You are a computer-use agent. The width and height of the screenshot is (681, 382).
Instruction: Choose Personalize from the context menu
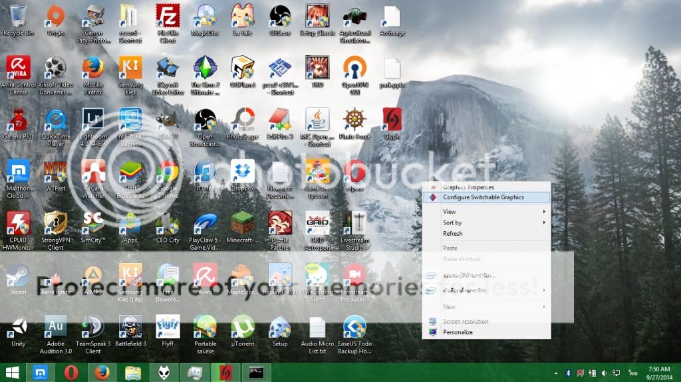pyautogui.click(x=458, y=332)
